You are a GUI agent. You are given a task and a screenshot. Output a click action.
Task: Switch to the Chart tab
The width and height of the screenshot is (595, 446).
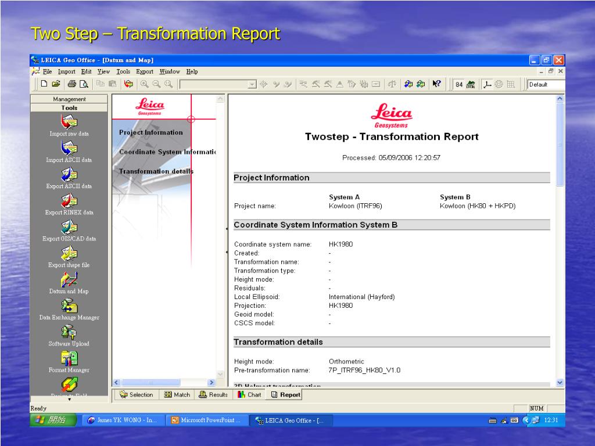[249, 394]
